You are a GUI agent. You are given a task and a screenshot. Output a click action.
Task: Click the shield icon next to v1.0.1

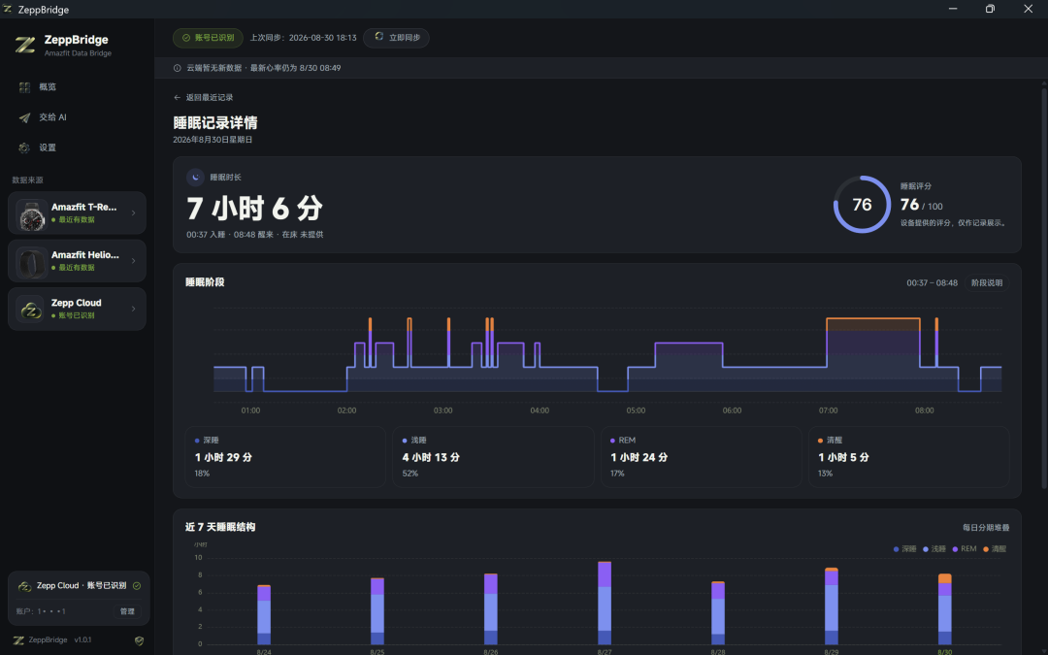[x=139, y=641]
